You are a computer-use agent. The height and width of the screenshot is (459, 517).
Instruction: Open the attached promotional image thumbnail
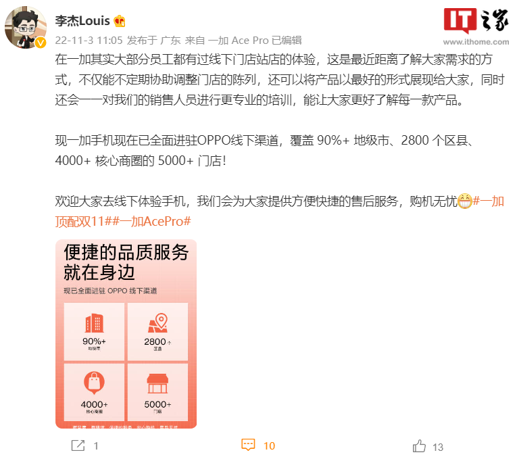coord(126,334)
